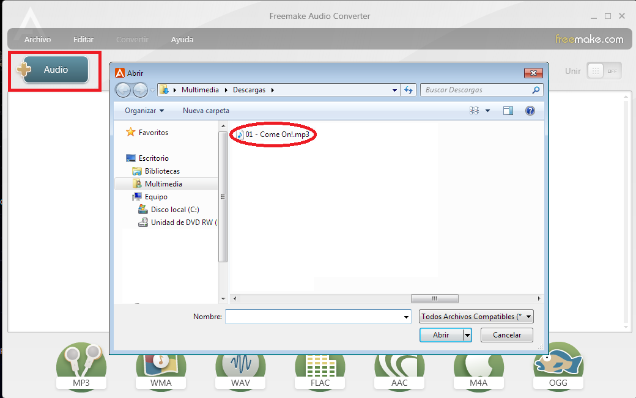Expand the address bar history dropdown
Screen dimensions: 636x398
394,90
